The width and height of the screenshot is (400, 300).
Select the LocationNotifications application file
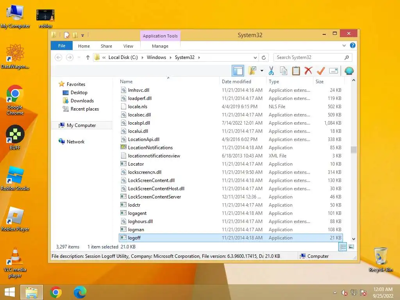point(231,147)
